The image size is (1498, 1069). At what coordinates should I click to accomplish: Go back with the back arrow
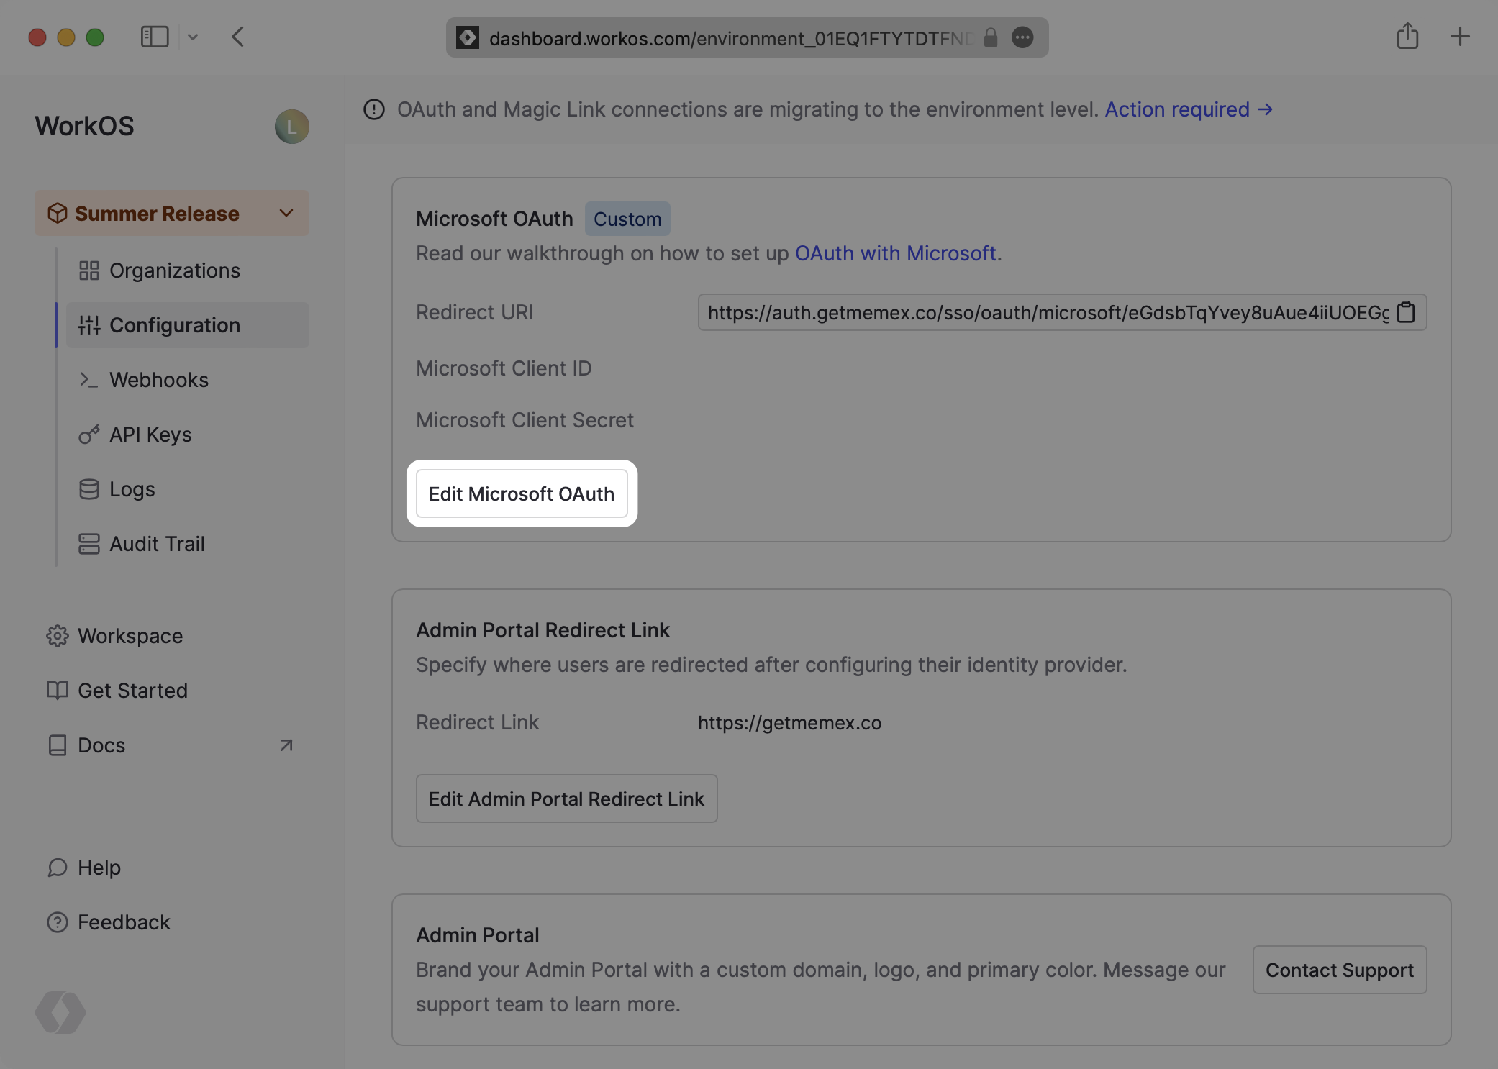click(x=238, y=37)
